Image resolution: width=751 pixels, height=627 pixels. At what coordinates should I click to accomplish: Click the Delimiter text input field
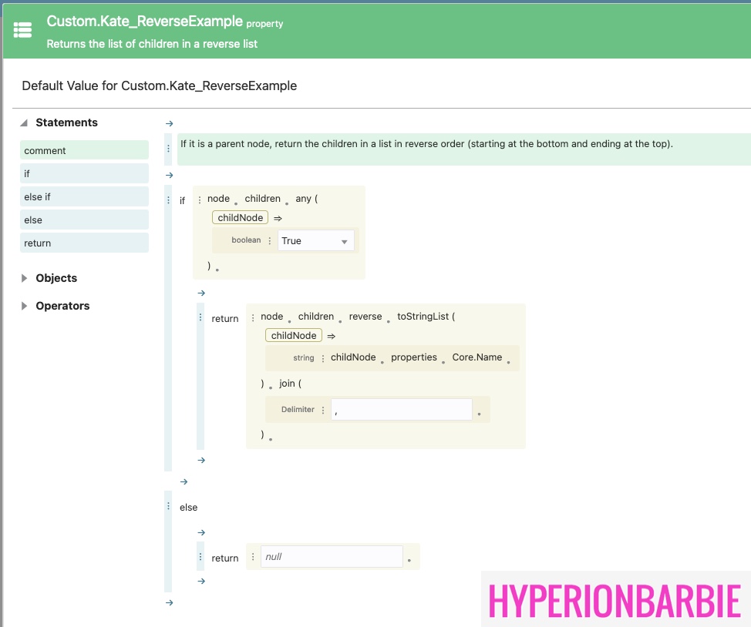tap(401, 410)
